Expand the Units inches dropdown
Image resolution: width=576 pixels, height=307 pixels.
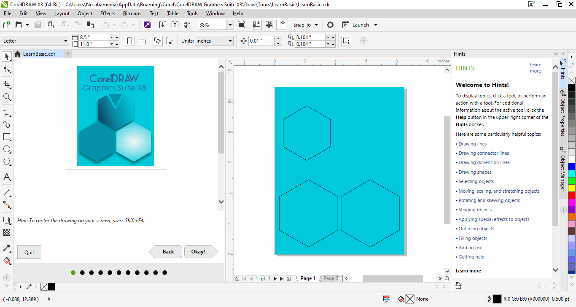point(230,41)
